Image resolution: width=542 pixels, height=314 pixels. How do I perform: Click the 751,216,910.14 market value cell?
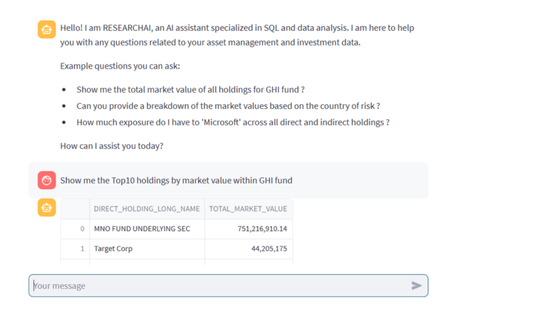249,229
